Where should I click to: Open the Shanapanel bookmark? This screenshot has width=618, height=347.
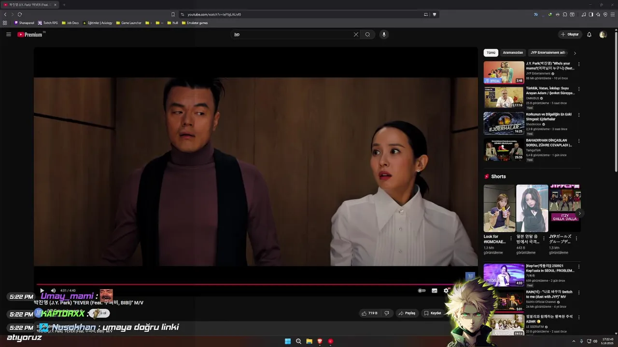pos(25,23)
